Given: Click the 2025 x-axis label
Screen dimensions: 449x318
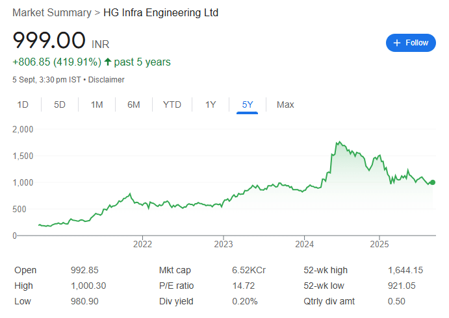Looking at the screenshot, I should pos(379,244).
